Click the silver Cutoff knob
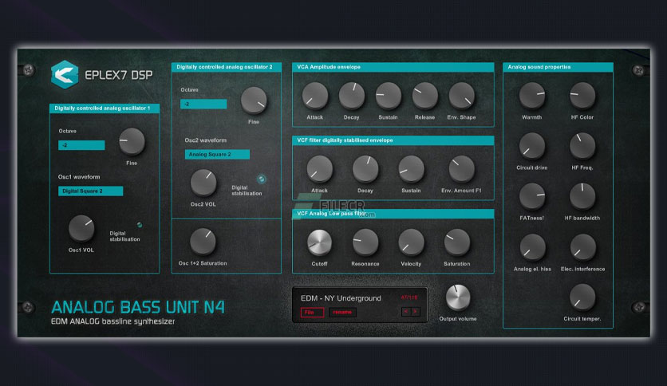Screen dimensions: 667x386 click(319, 242)
